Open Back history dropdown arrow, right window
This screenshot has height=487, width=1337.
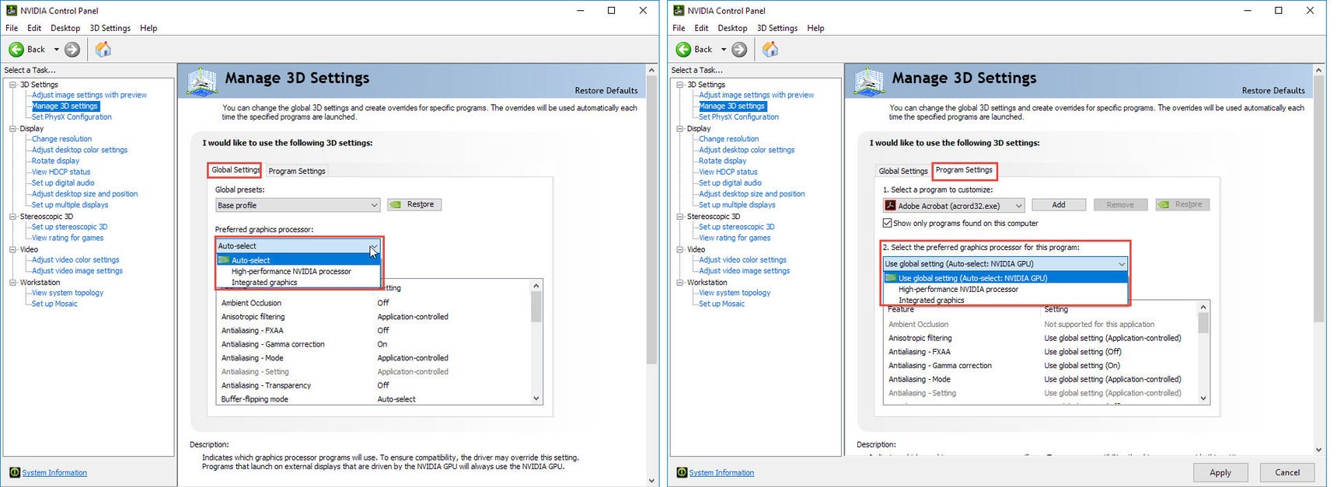(724, 50)
